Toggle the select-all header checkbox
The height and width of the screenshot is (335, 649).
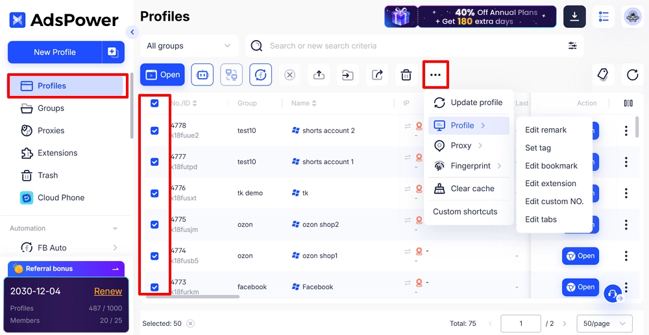point(154,103)
